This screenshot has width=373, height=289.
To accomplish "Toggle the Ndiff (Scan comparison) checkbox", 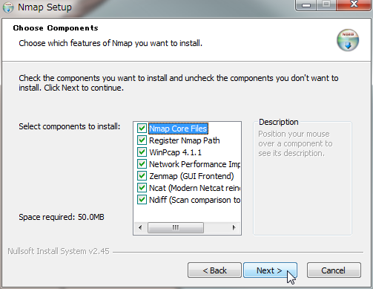I will pyautogui.click(x=142, y=200).
